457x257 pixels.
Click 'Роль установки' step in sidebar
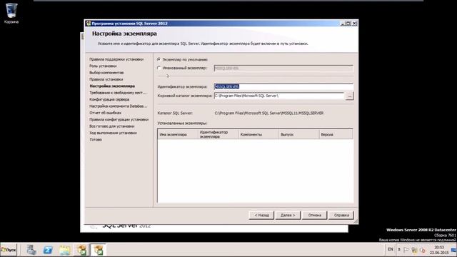103,66
